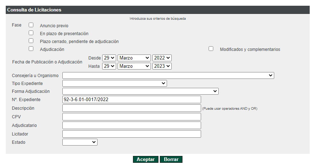Click the Nº. Expediente input field

132,100
